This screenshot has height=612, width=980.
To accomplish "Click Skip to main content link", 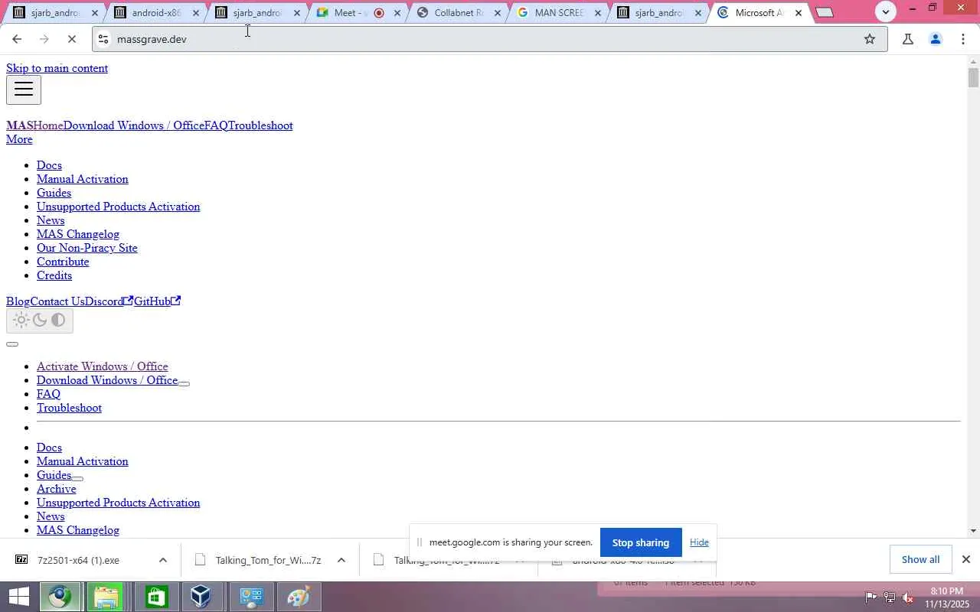I will (x=57, y=68).
